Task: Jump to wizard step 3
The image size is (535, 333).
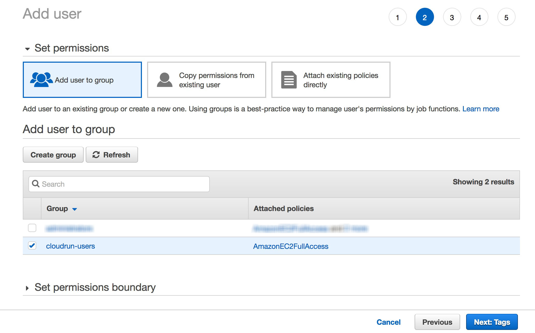Action: 452,17
